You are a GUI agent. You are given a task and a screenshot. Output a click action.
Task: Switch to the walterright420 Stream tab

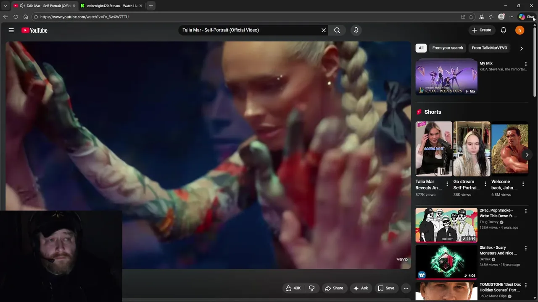pyautogui.click(x=111, y=5)
